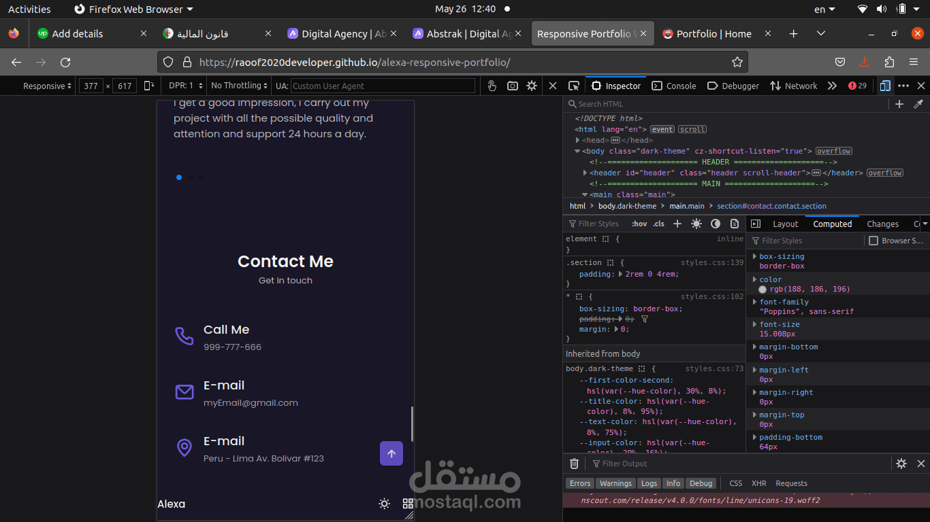Viewport: 930px width, 522px height.
Task: Open a new browser tab
Action: (793, 34)
